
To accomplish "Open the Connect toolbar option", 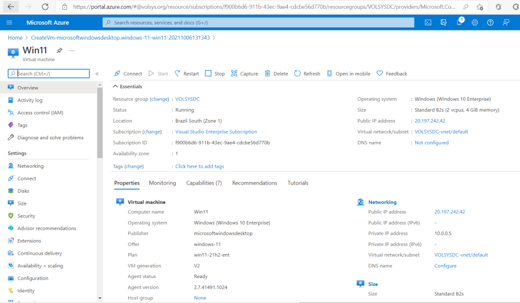I will 128,74.
